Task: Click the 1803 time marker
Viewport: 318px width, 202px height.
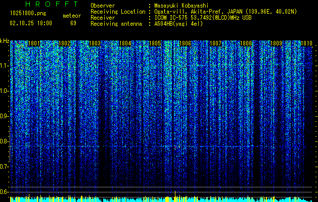Action: [95, 43]
